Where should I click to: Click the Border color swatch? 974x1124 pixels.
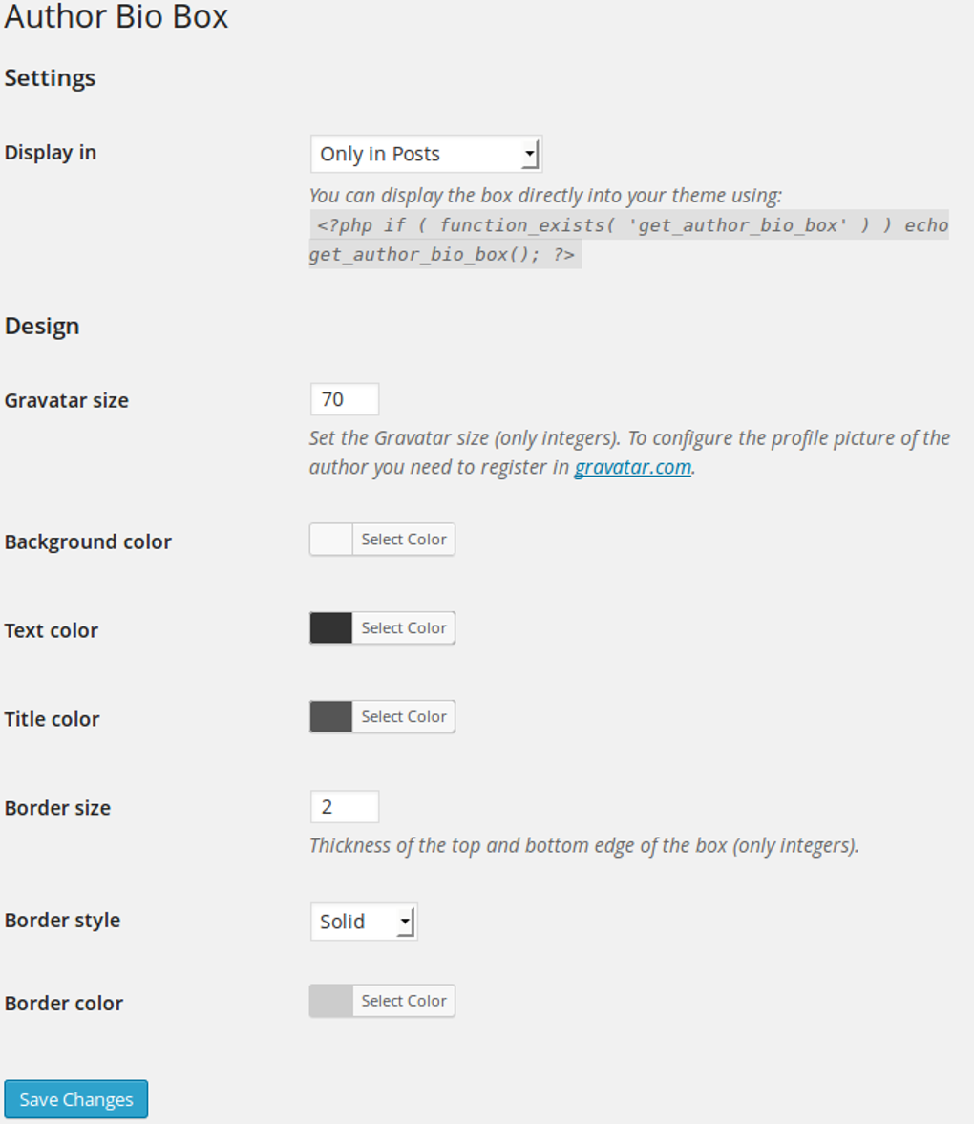coord(328,1001)
